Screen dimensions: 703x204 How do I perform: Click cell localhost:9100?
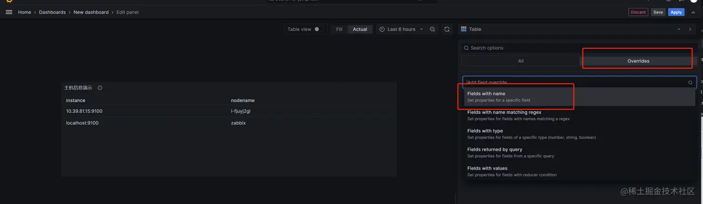click(82, 123)
